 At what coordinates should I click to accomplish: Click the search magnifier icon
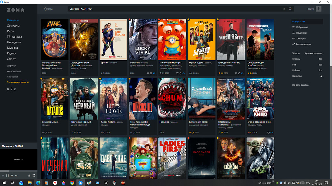tap(290, 9)
